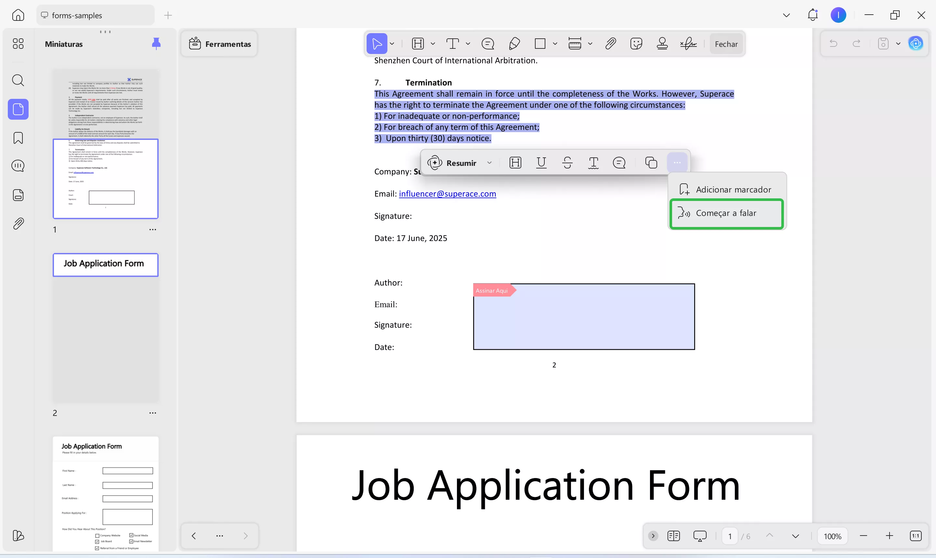The image size is (936, 558).
Task: Expand the Resumir dropdown arrow
Action: pyautogui.click(x=489, y=163)
